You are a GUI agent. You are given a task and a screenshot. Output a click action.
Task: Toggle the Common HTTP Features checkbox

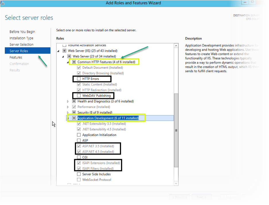click(x=74, y=62)
